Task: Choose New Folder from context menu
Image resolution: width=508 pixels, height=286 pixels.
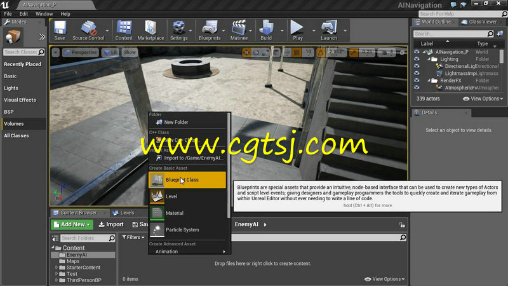Action: tap(187, 122)
